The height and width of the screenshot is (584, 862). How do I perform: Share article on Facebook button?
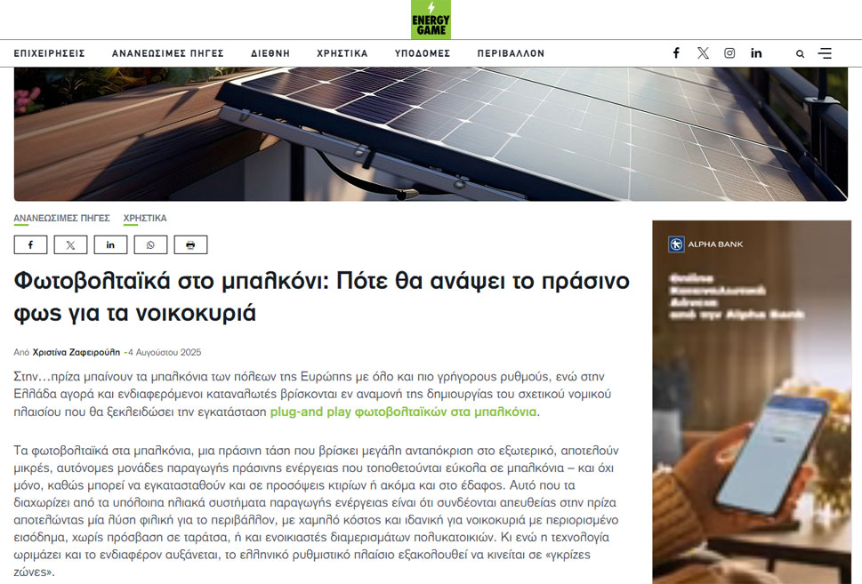tap(31, 245)
